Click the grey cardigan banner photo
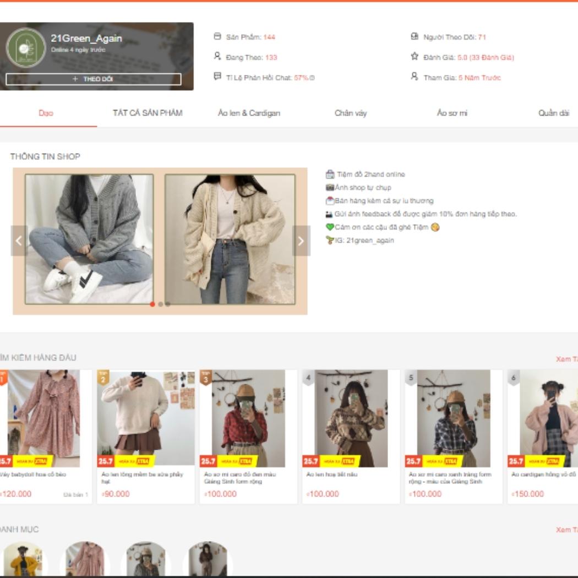578x578 pixels. click(89, 239)
